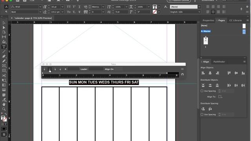The image size is (251, 141).
Task: Switch to Paragraph Formatting Controls icon
Action: coord(6,12)
